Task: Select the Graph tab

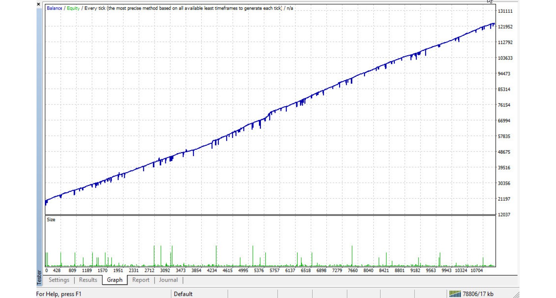Action: pos(115,280)
